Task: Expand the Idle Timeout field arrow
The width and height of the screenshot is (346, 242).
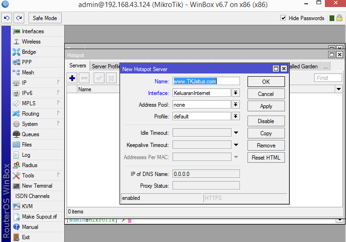Action: point(236,132)
